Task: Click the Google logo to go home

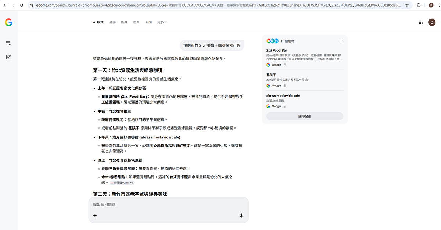Action: [8, 22]
